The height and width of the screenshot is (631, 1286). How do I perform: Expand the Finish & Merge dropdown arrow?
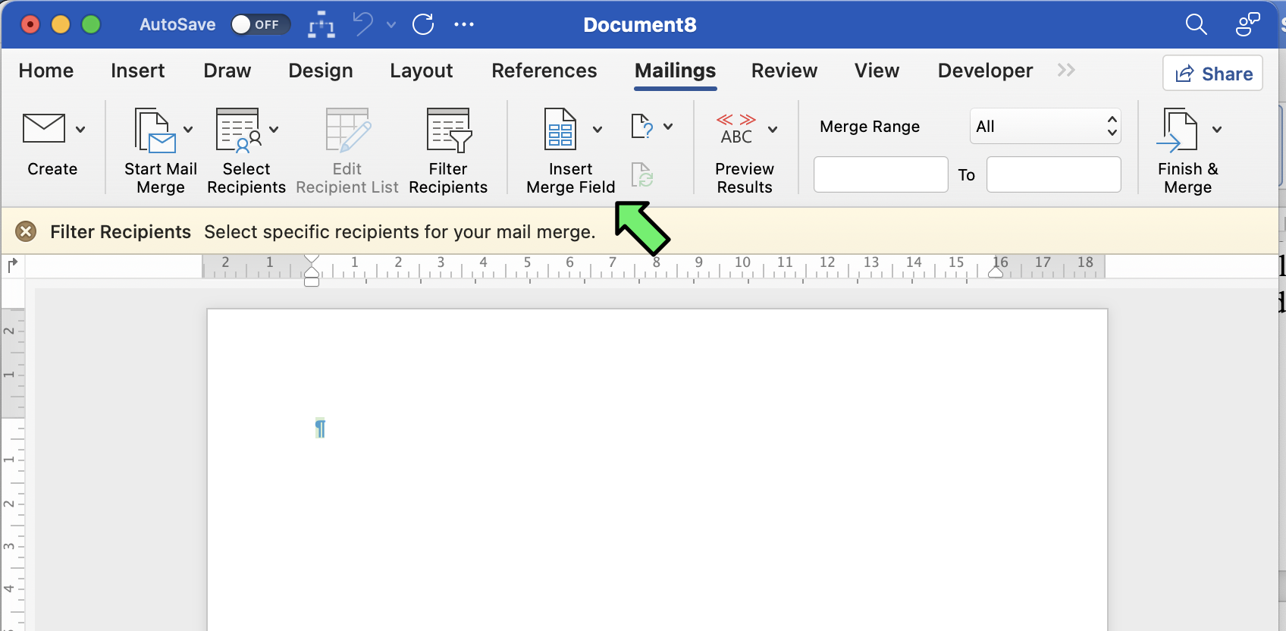1217,129
